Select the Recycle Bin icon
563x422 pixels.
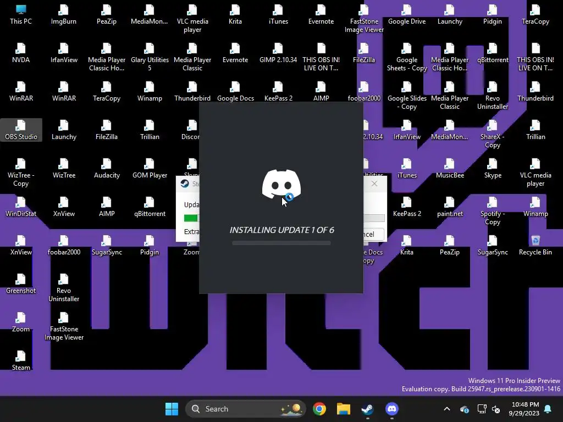click(536, 246)
